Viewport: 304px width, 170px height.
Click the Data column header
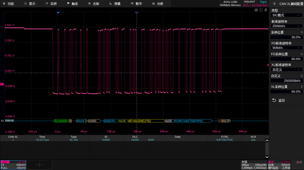(178, 137)
